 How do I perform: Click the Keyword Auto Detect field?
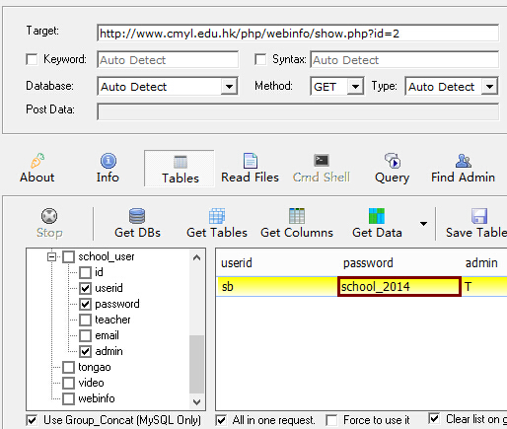(168, 59)
